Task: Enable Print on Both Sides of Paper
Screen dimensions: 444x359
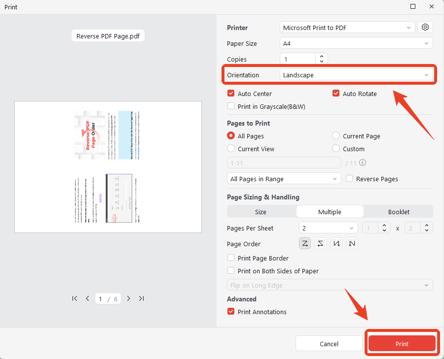Action: pyautogui.click(x=231, y=271)
